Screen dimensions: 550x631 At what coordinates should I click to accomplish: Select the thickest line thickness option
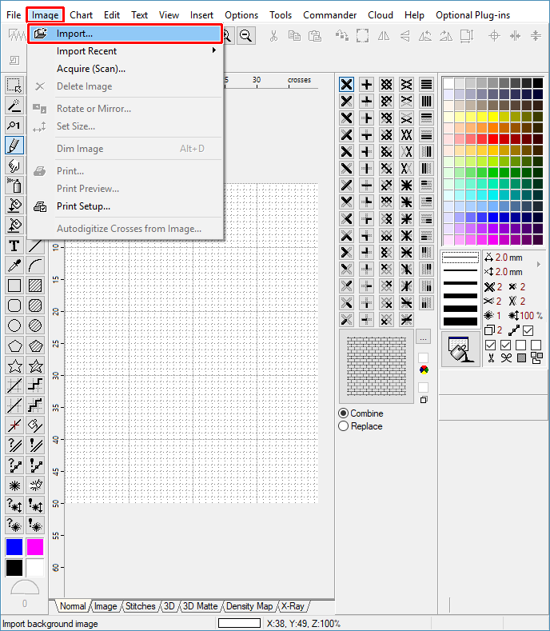click(460, 321)
